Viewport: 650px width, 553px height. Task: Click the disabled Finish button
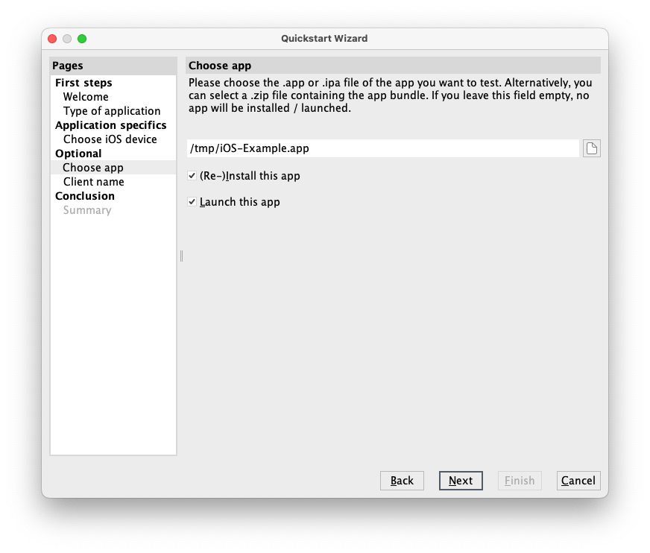click(x=520, y=481)
